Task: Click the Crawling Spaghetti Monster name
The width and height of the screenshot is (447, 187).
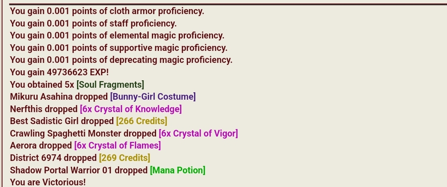Action: pyautogui.click(x=65, y=133)
